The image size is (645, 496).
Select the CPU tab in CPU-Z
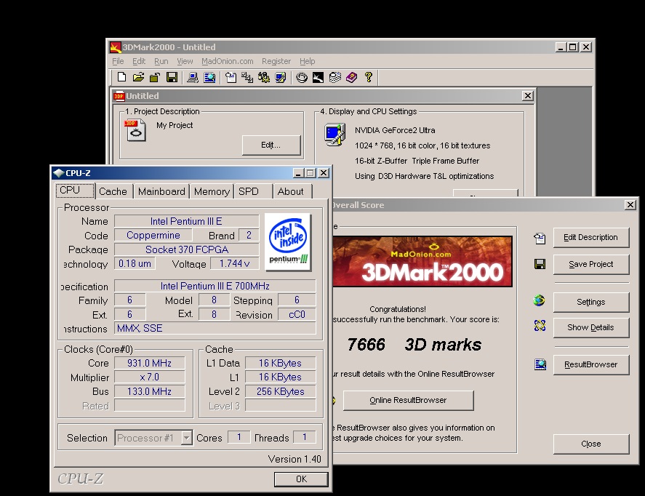point(76,191)
